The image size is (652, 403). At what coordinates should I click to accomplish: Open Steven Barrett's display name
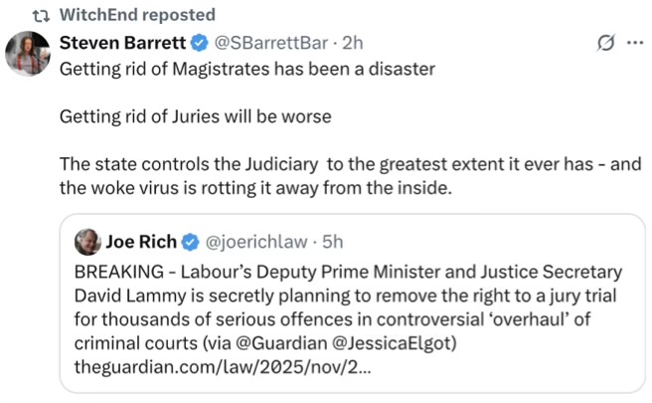121,44
